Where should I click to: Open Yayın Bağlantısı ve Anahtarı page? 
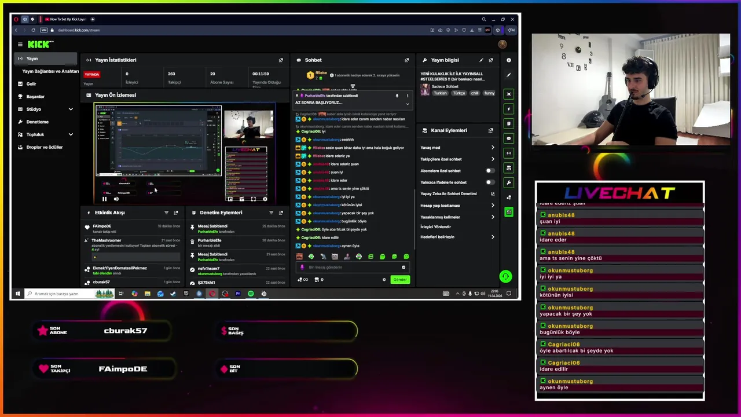tap(50, 71)
